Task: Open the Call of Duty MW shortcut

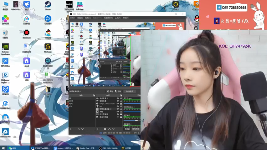Action: point(69,6)
